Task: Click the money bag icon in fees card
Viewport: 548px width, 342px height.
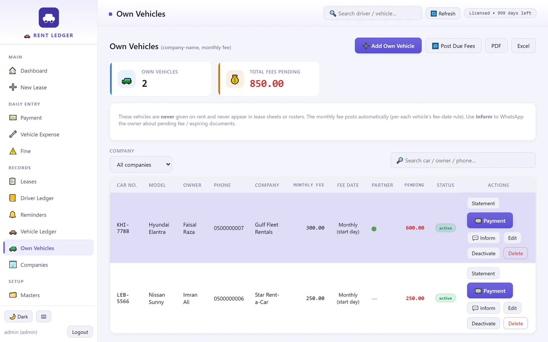Action: 235,79
